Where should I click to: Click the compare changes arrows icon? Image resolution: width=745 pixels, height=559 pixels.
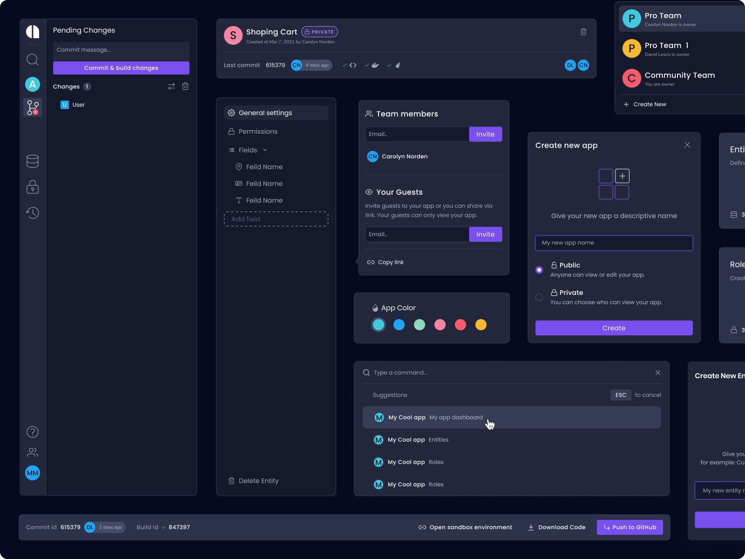(x=171, y=86)
